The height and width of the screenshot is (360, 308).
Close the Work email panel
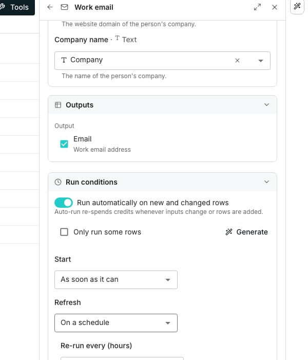[x=275, y=7]
